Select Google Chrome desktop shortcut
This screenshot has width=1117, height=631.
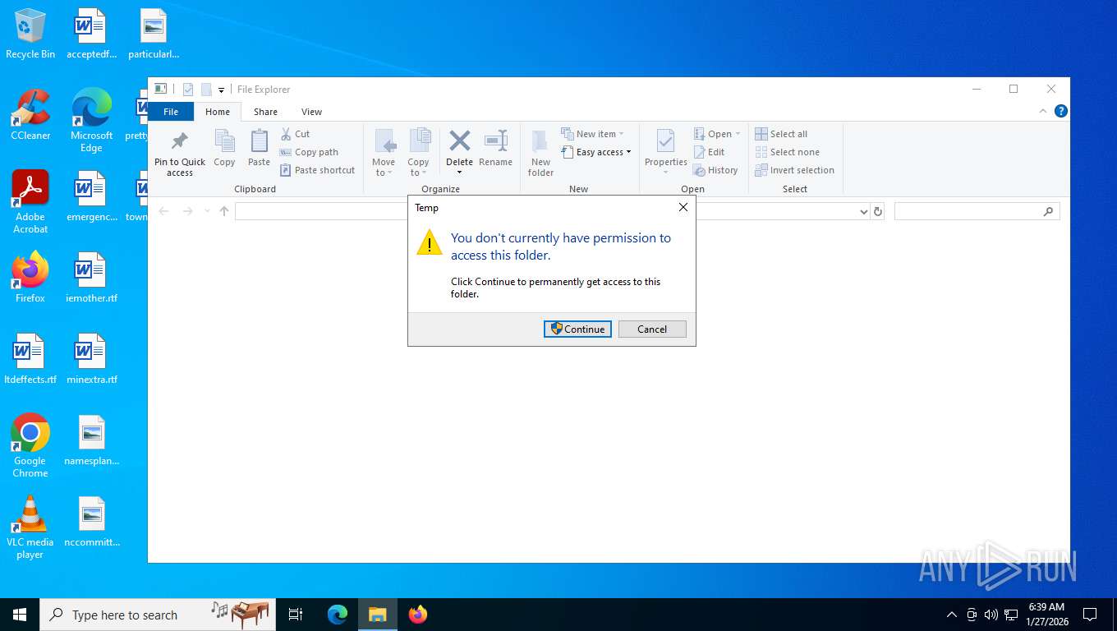pyautogui.click(x=30, y=446)
